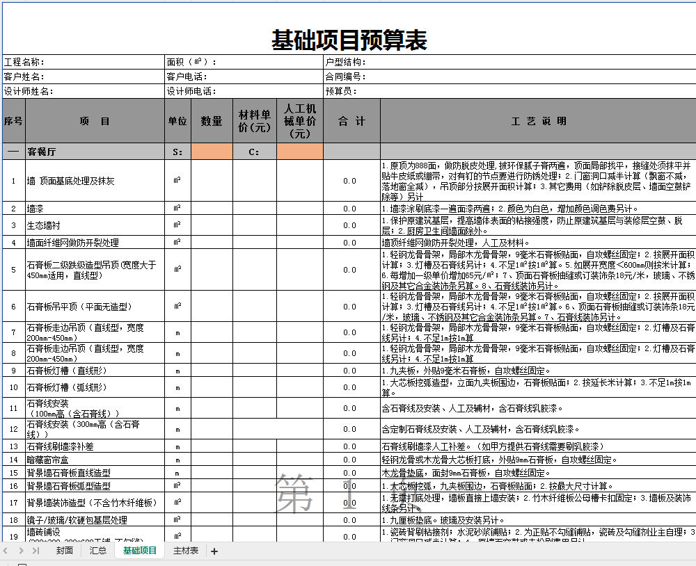The image size is (696, 566).
Task: Select the 墙 顶面基底处理及抹灰 item cell
Action: (x=95, y=181)
